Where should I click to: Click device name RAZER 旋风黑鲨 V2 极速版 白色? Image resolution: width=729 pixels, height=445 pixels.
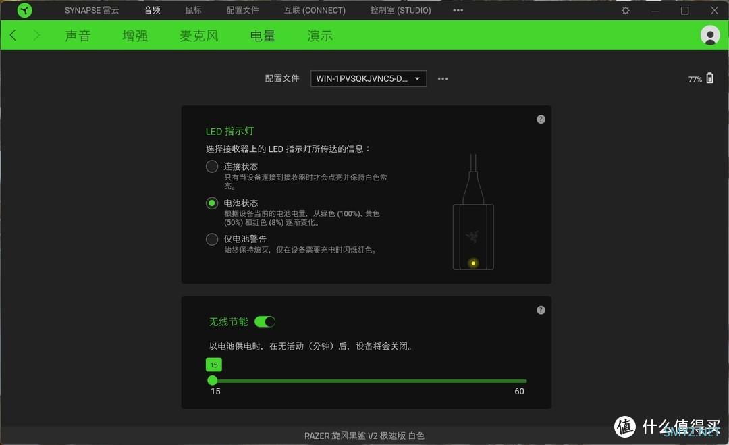(364, 436)
